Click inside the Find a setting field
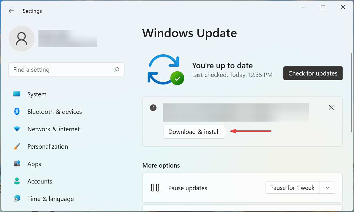The image size is (354, 212). click(x=58, y=70)
